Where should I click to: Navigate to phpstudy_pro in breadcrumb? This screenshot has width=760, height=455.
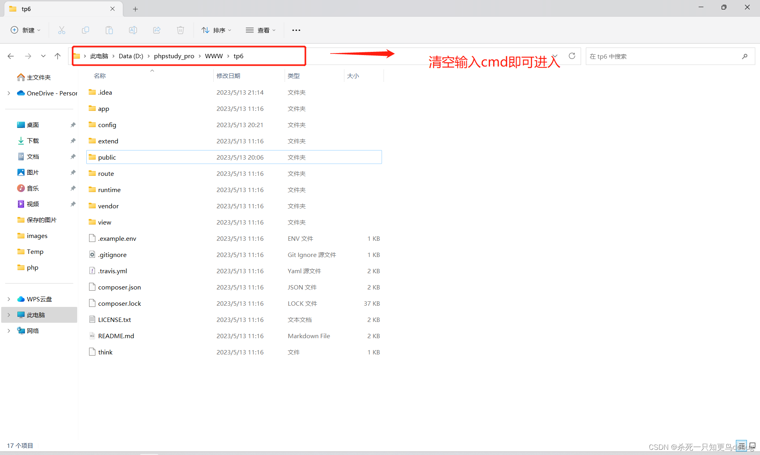[174, 56]
